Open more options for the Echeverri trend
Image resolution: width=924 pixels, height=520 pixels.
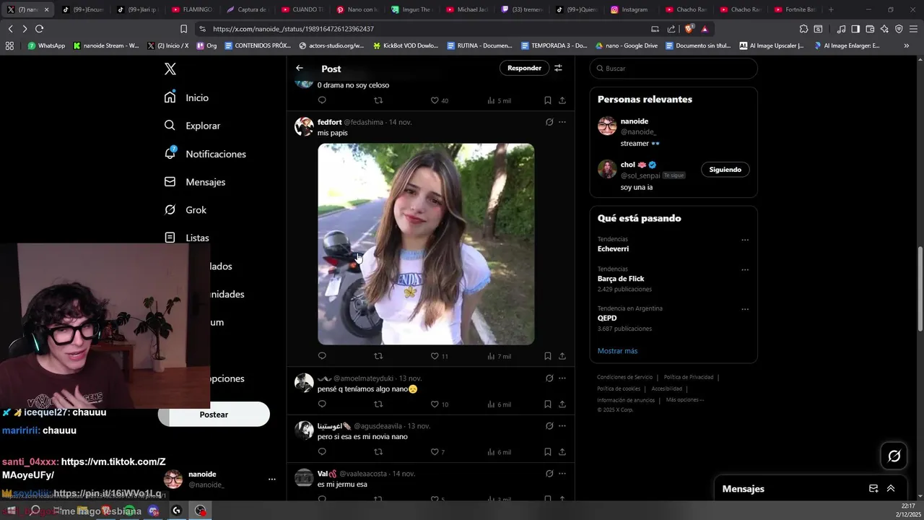[x=745, y=240]
